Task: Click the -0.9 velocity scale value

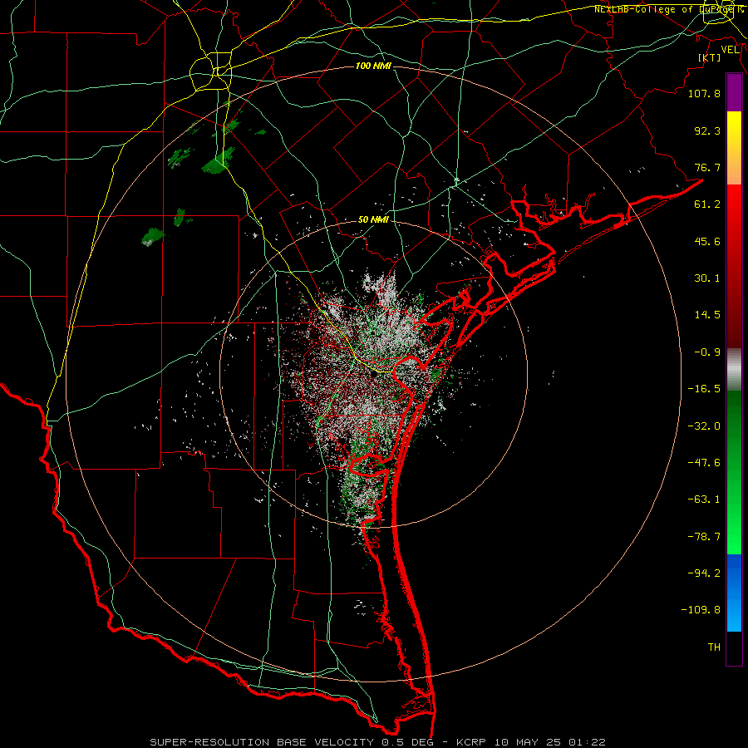Action: click(x=707, y=352)
